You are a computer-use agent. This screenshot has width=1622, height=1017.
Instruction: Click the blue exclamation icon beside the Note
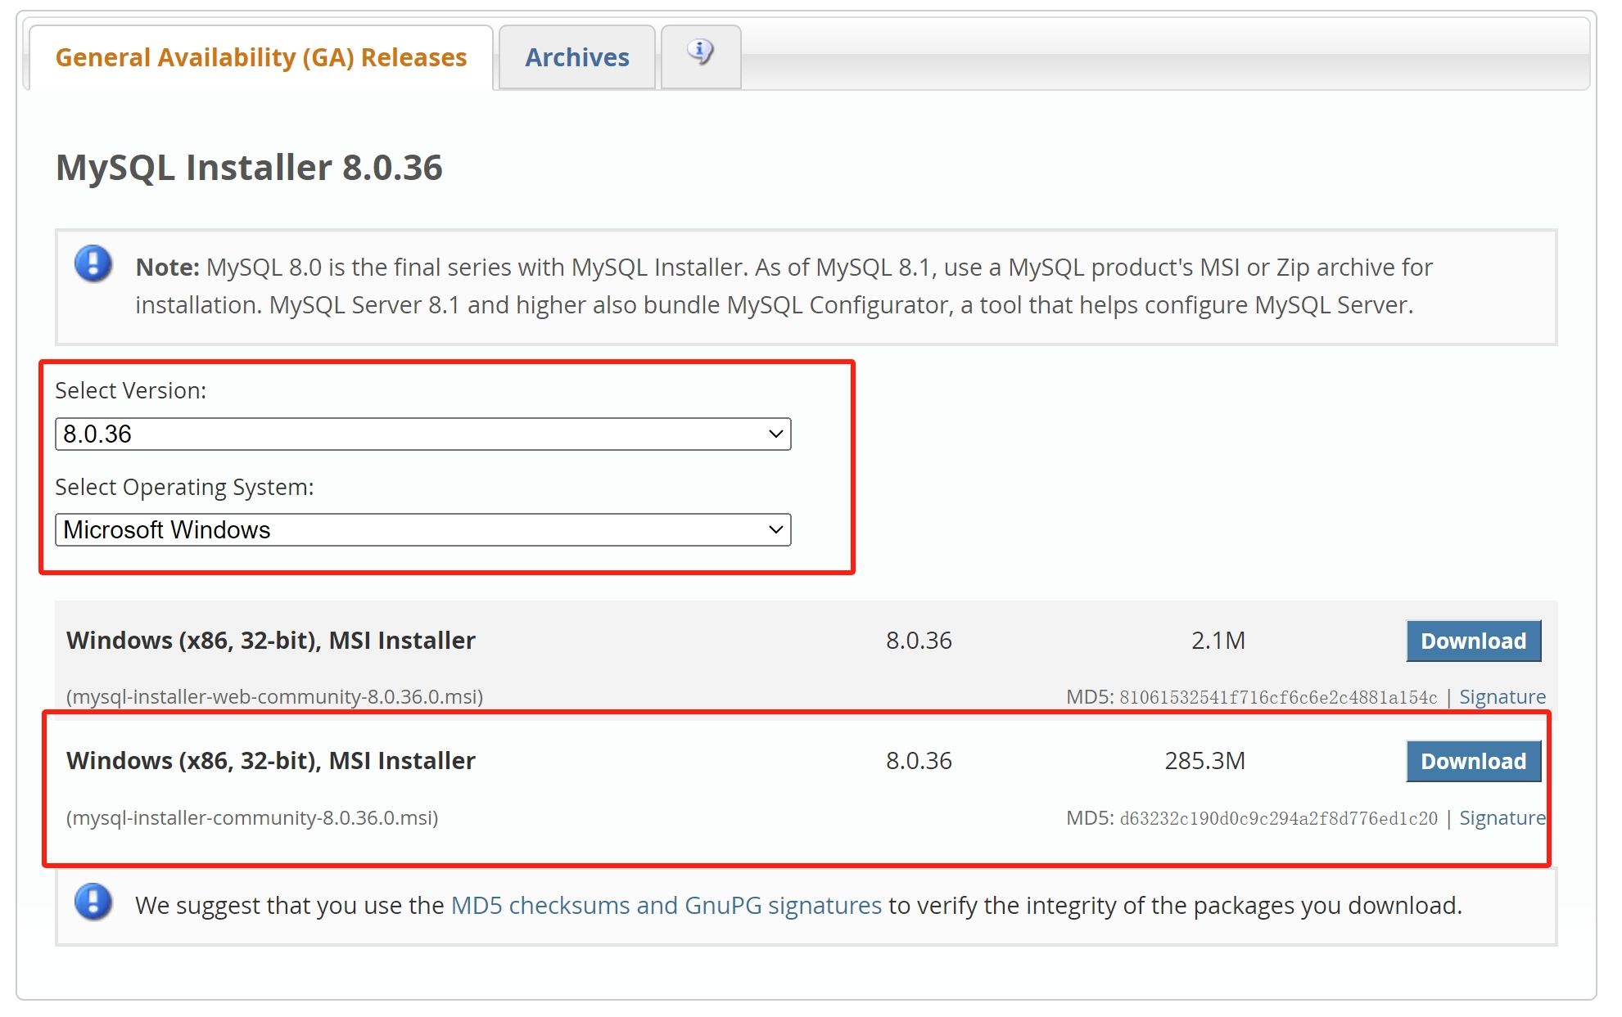(x=93, y=265)
